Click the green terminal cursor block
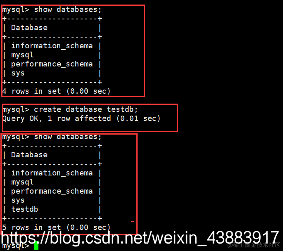 [x=36, y=245]
